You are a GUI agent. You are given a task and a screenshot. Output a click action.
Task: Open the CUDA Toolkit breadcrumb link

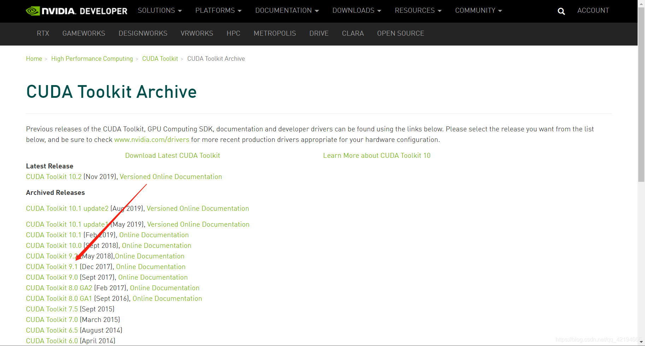[160, 59]
